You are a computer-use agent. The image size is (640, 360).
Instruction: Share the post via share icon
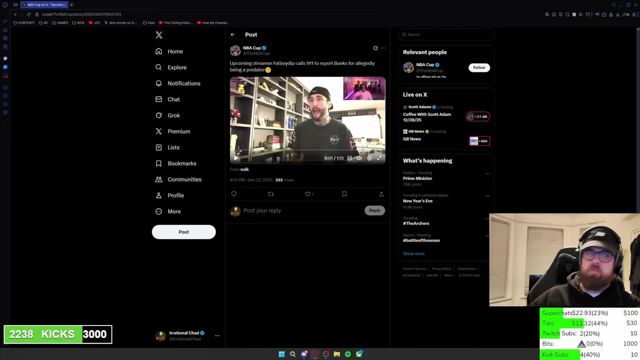pyautogui.click(x=381, y=194)
